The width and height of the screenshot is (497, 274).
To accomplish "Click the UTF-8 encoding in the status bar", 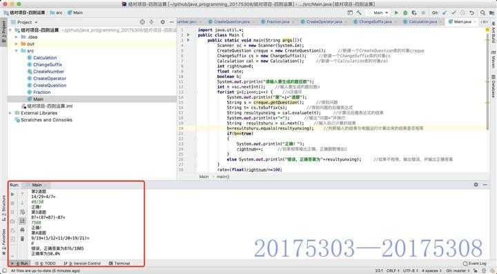I will point(411,271).
